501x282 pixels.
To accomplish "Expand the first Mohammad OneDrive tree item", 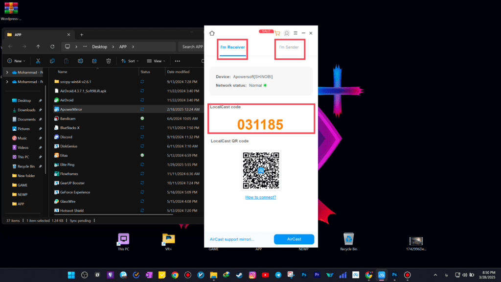I will 7,72.
